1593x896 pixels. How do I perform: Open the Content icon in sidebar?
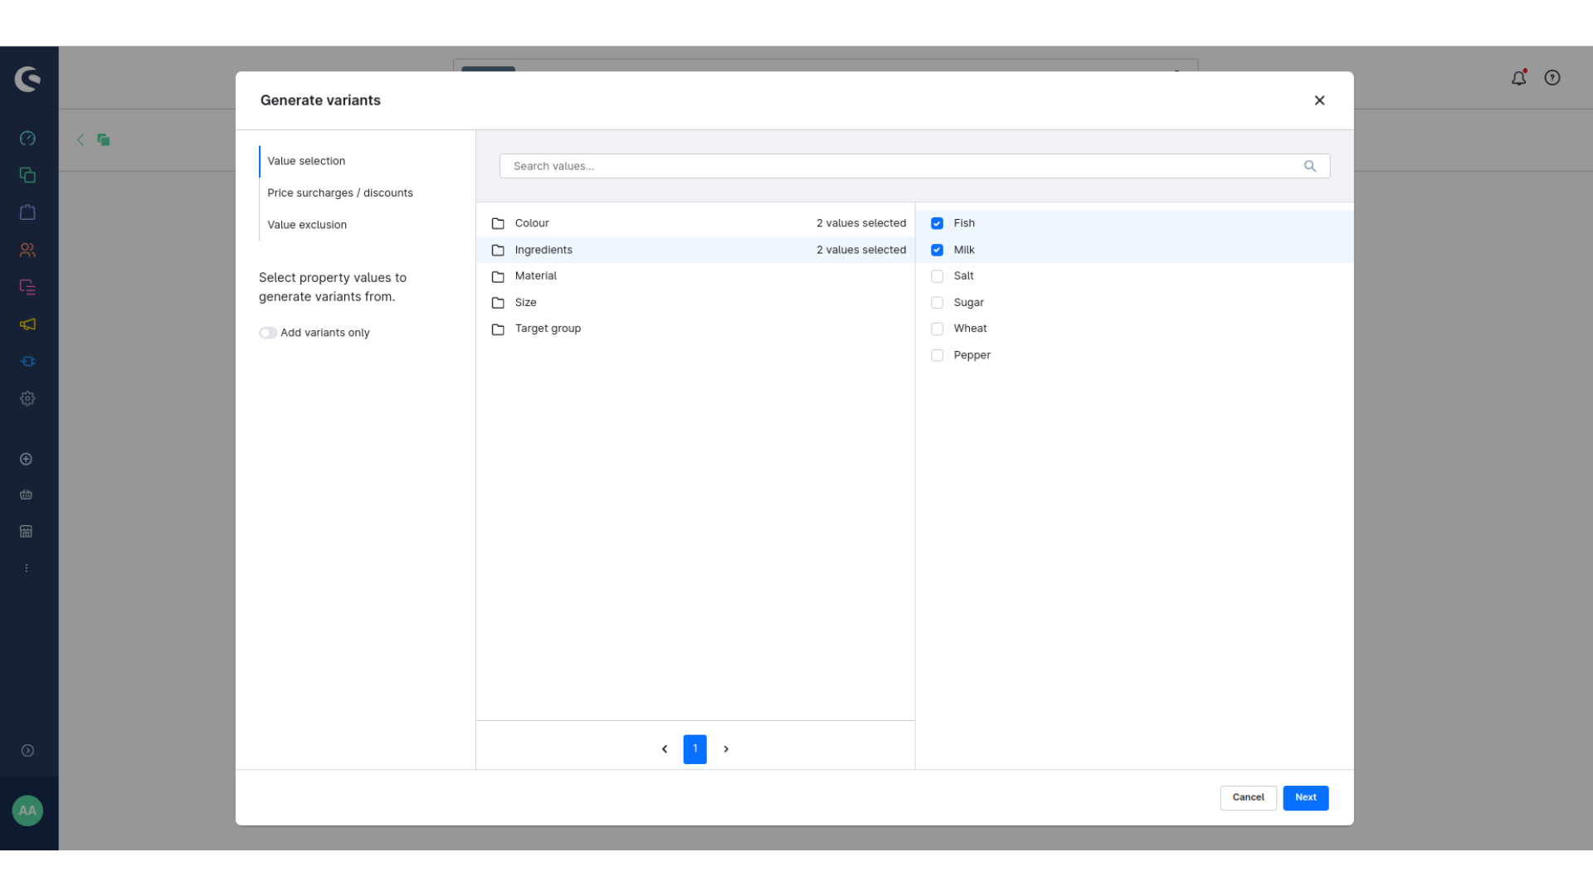[27, 287]
